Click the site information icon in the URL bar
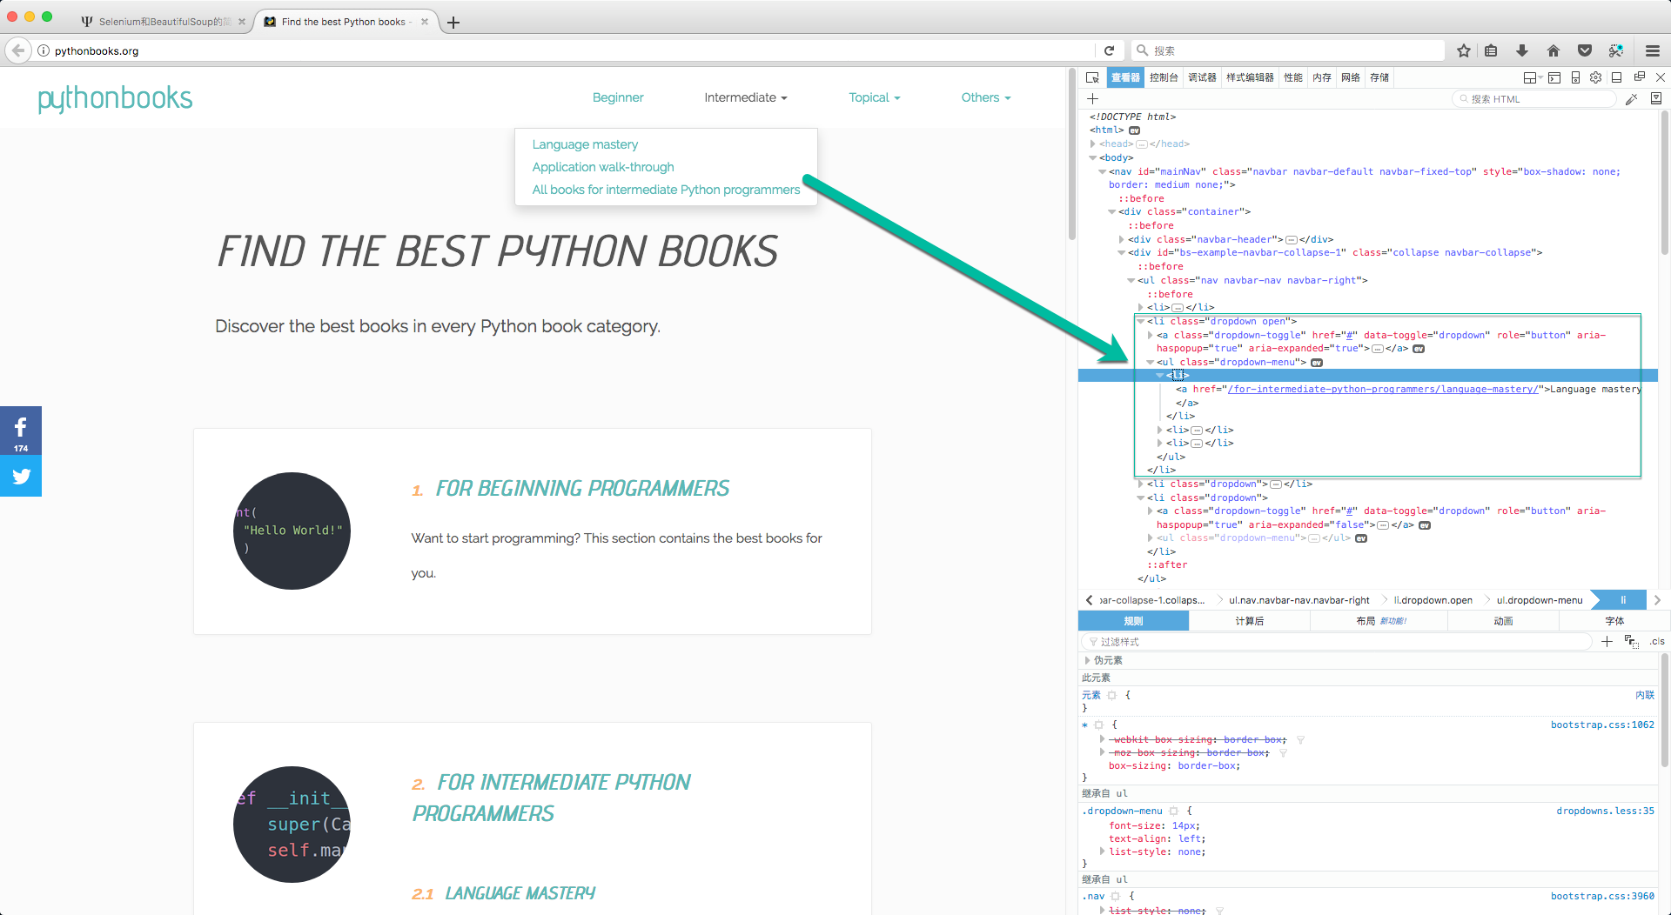Image resolution: width=1671 pixels, height=915 pixels. click(44, 50)
